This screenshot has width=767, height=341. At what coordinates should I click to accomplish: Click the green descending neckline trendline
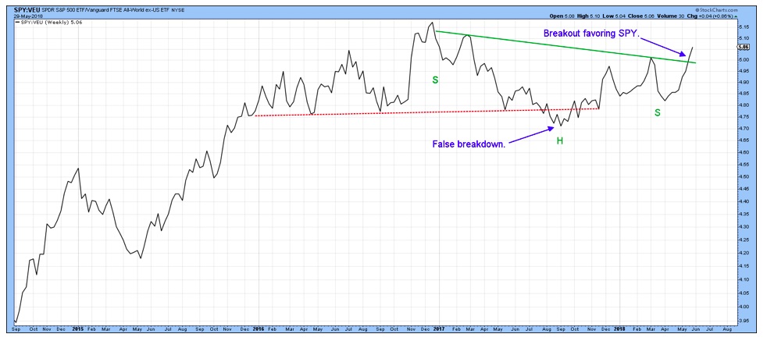click(565, 47)
